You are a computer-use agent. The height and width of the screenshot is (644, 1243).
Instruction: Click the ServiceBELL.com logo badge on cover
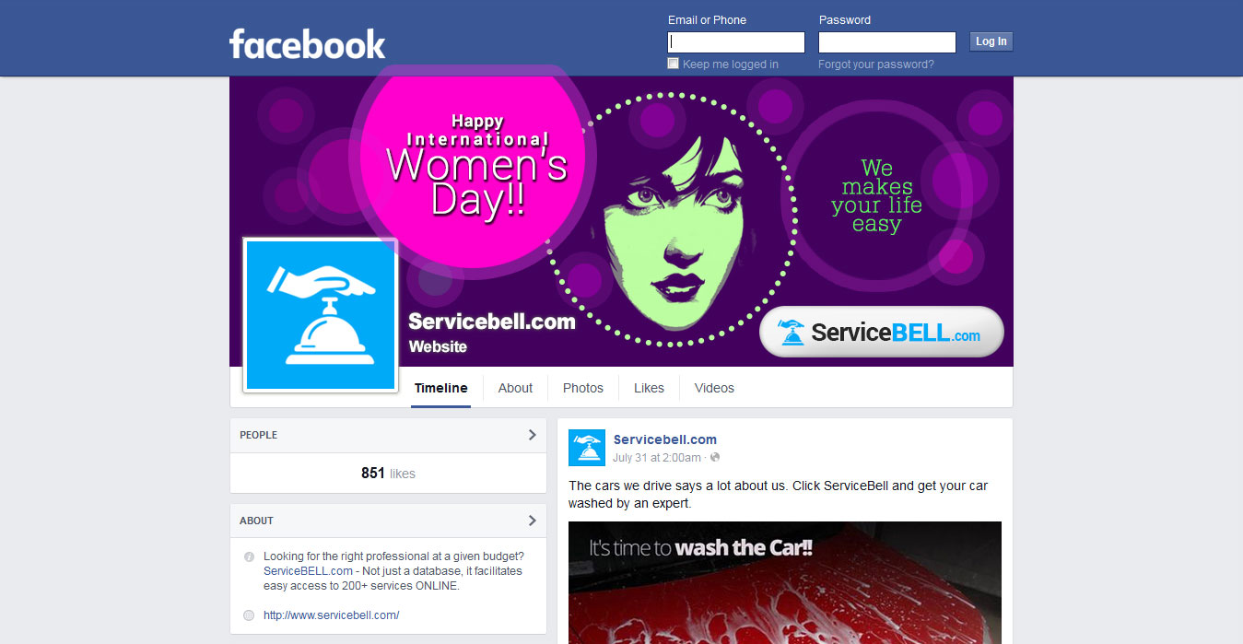(881, 332)
